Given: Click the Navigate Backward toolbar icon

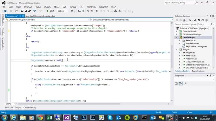Looking at the screenshot, I should pyautogui.click(x=5, y=11).
